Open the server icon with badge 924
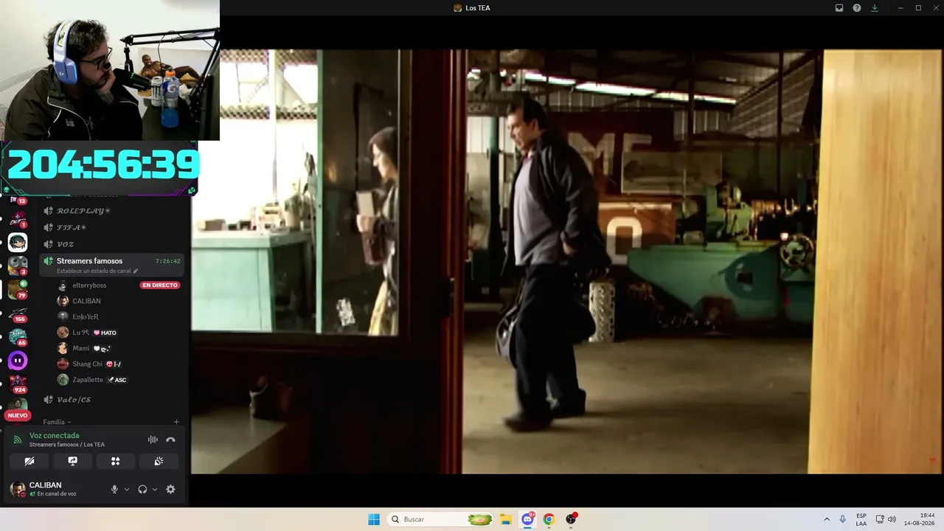Screen dimensions: 944x531 click(x=18, y=384)
